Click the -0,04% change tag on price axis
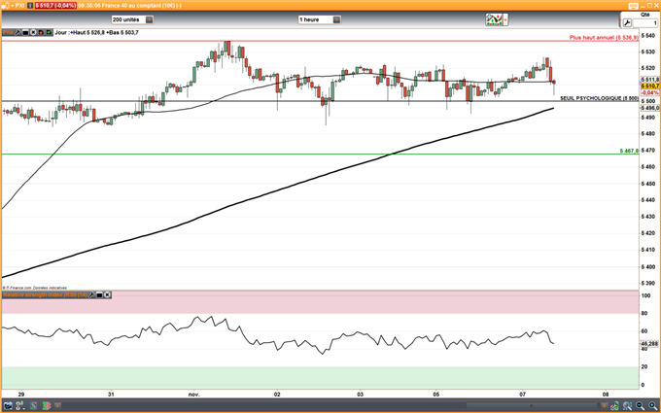Screen dimensions: 661x413 tap(650, 92)
